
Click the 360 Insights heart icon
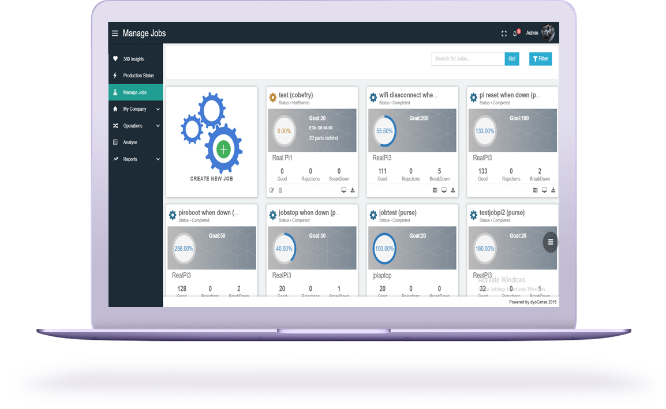(x=115, y=59)
